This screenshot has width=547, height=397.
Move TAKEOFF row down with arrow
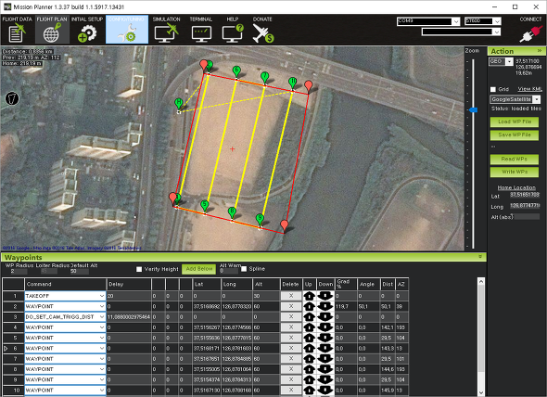point(325,296)
